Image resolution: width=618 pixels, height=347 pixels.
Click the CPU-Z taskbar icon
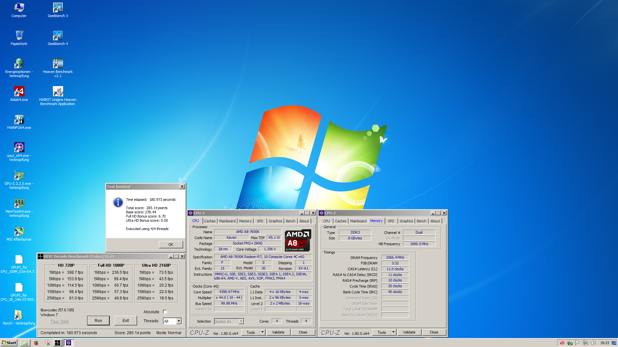(69, 343)
